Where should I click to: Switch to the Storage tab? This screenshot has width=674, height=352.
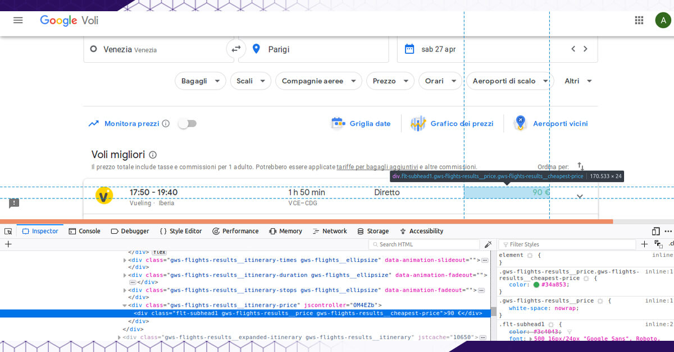point(373,231)
